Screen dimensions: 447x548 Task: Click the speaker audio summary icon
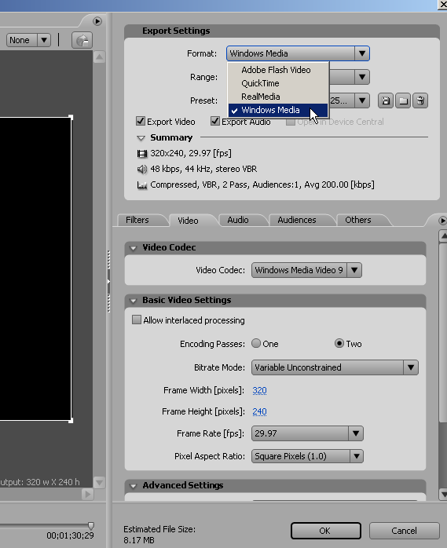click(142, 169)
